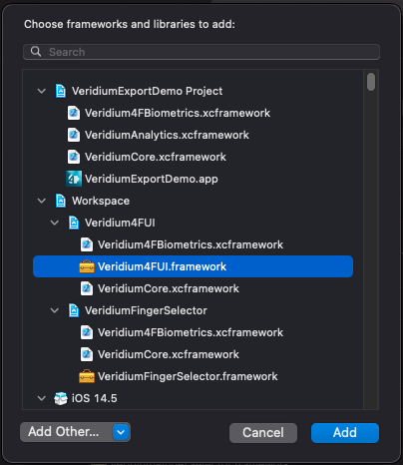403x465 pixels.
Task: Click the magnifying glass search icon
Action: [x=36, y=52]
